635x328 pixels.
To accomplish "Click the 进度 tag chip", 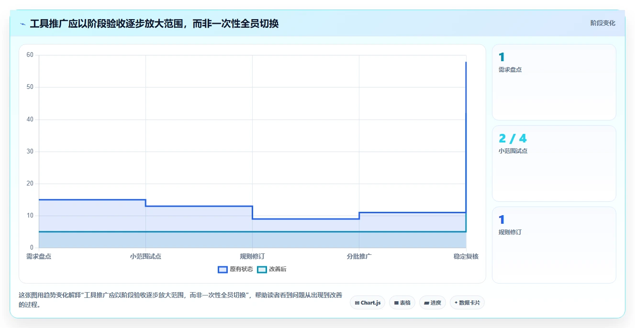I will pos(433,303).
